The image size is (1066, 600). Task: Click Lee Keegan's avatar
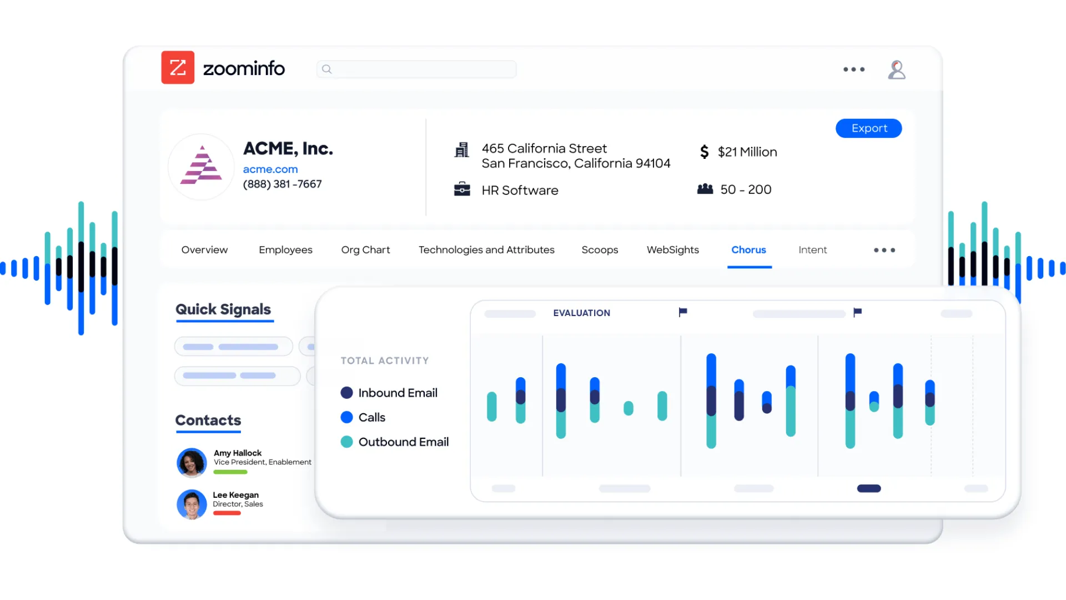192,504
